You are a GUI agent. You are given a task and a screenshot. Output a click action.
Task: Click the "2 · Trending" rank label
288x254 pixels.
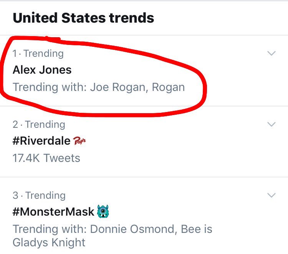point(39,124)
